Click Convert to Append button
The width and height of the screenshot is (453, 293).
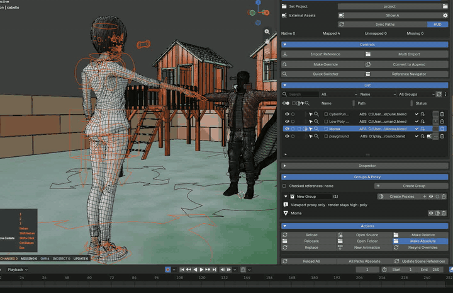coord(406,64)
